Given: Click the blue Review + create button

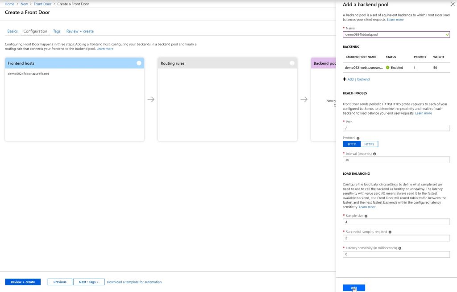Looking at the screenshot, I should [23, 282].
